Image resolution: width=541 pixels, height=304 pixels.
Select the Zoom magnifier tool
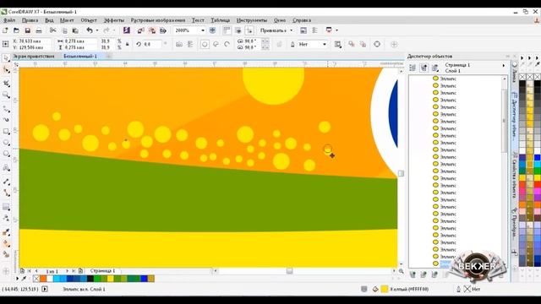coord(6,95)
